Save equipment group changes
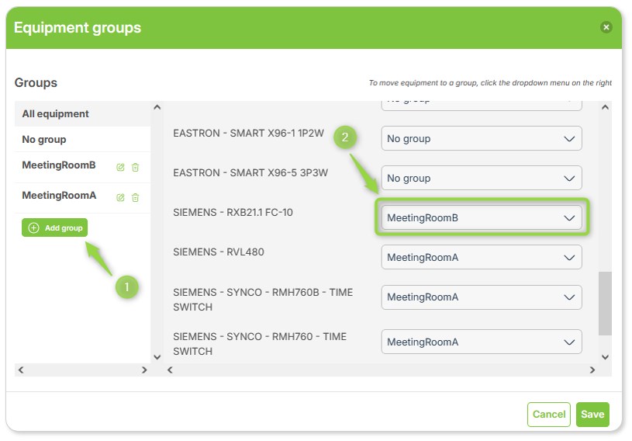The height and width of the screenshot is (441, 632). [x=592, y=414]
